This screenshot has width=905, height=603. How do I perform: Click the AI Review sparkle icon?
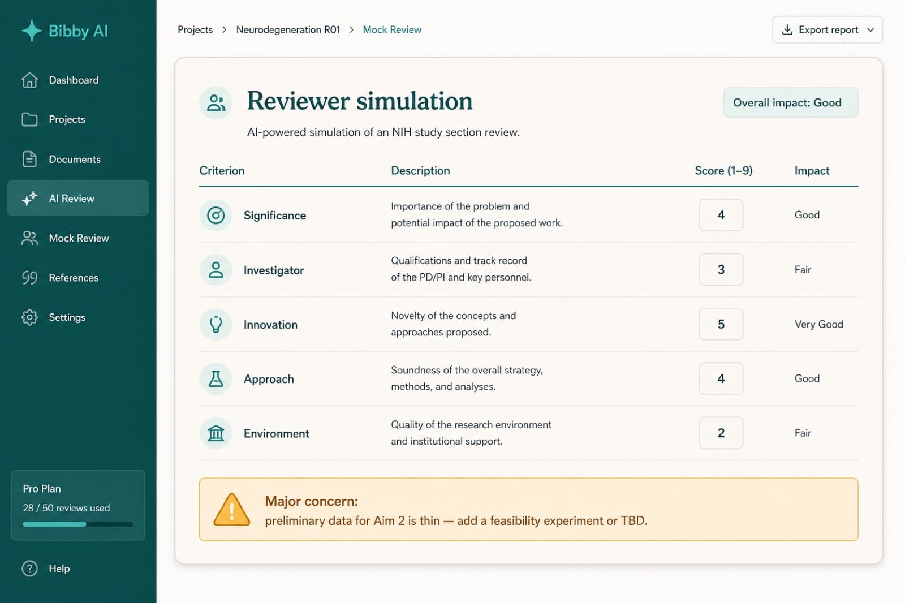[x=29, y=198]
